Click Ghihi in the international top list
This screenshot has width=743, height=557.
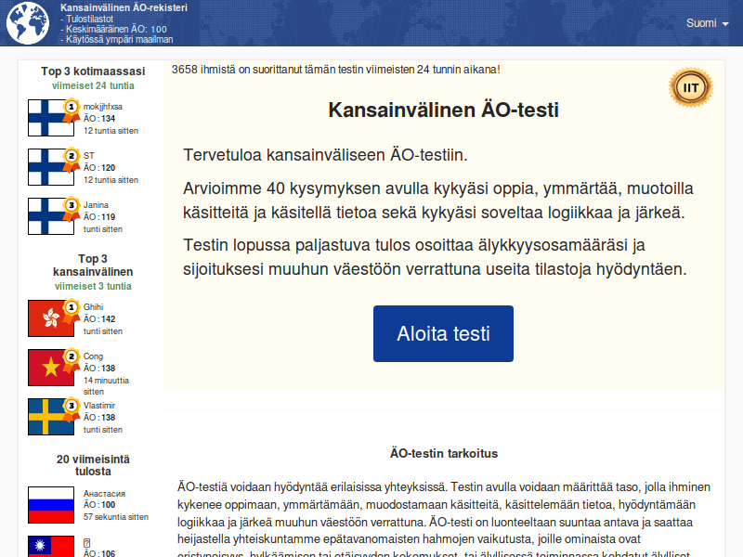click(93, 308)
